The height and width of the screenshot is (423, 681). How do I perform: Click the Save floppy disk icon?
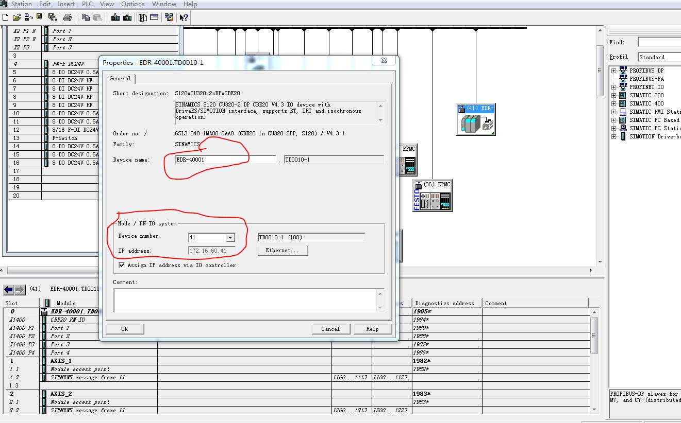point(39,17)
